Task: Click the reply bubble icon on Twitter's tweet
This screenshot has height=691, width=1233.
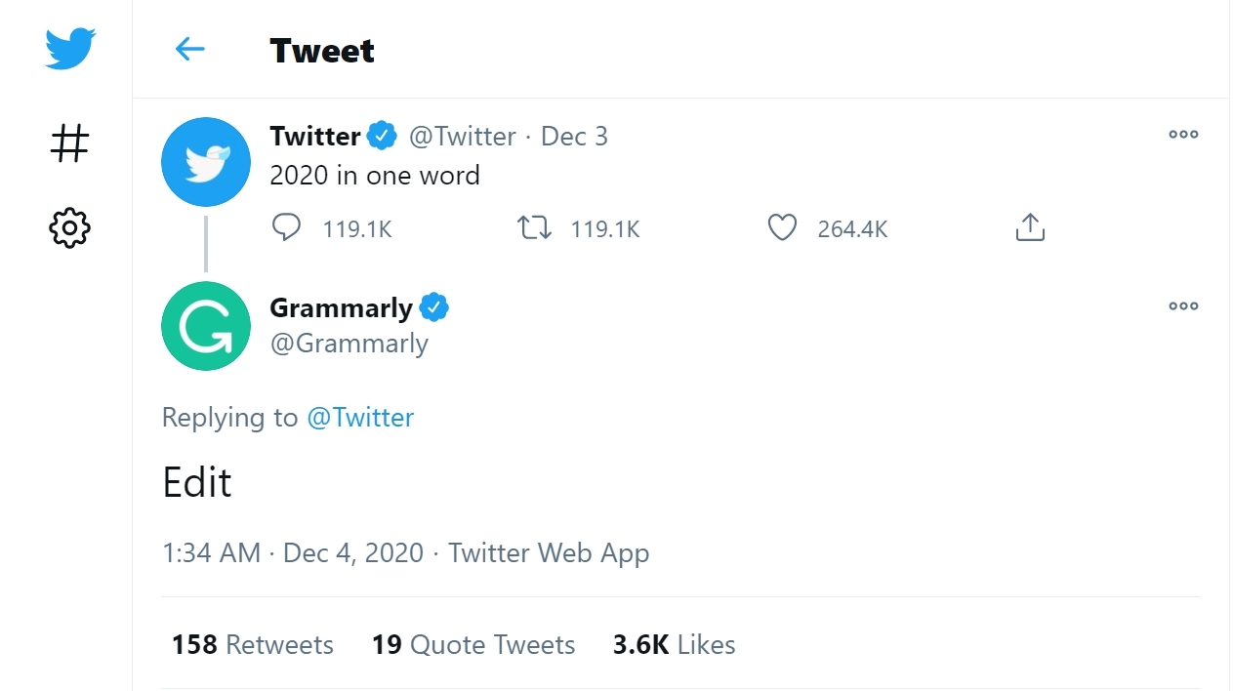Action: [286, 228]
